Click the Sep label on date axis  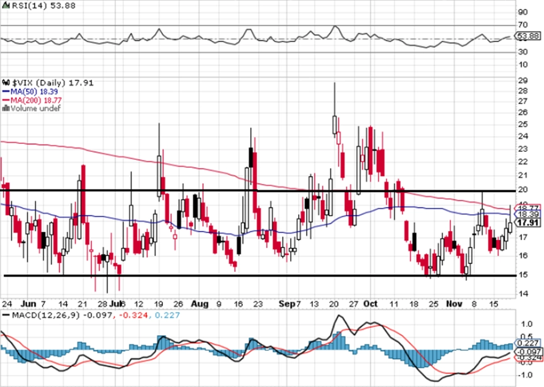(x=287, y=304)
